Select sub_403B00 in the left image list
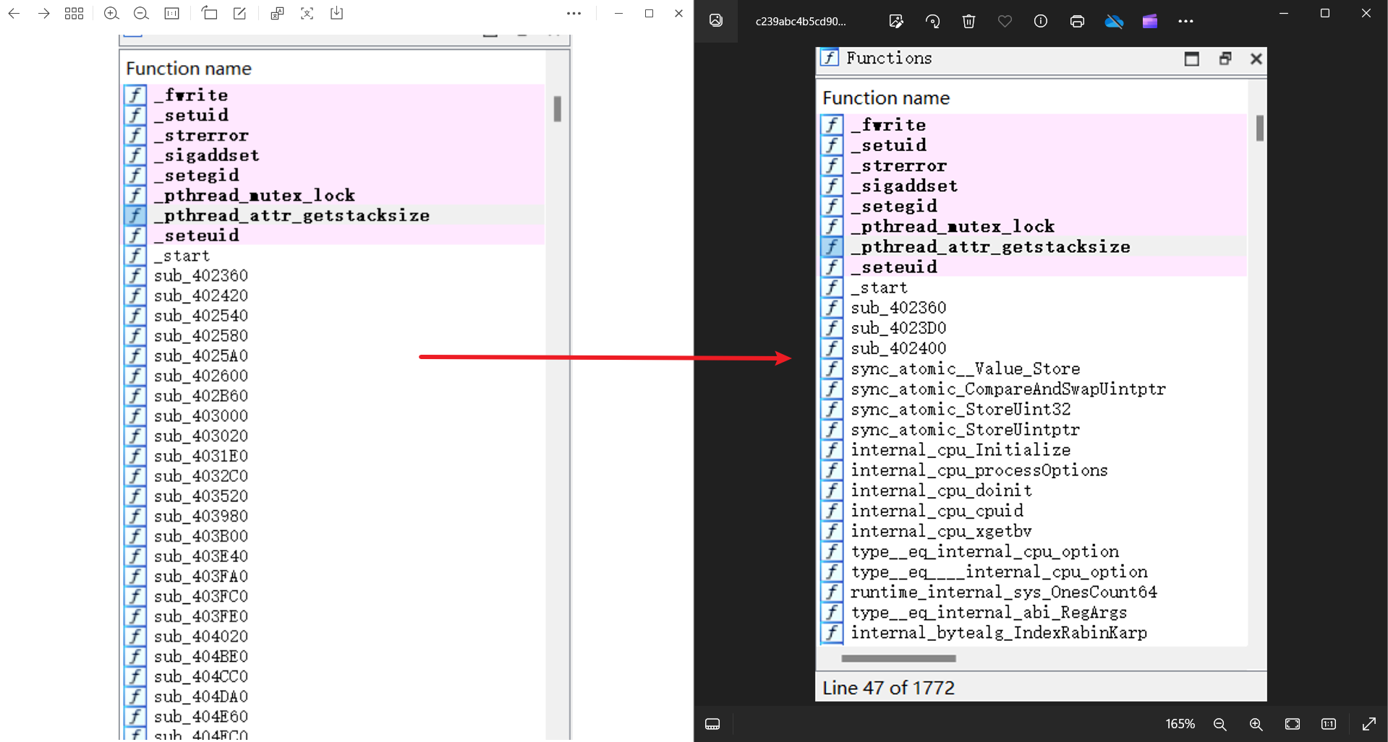This screenshot has width=1388, height=742. [x=201, y=536]
